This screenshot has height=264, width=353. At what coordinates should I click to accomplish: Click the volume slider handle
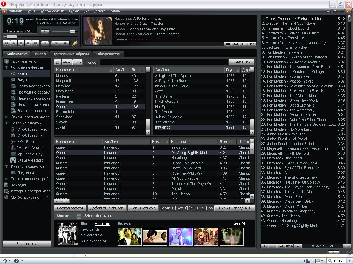click(72, 31)
